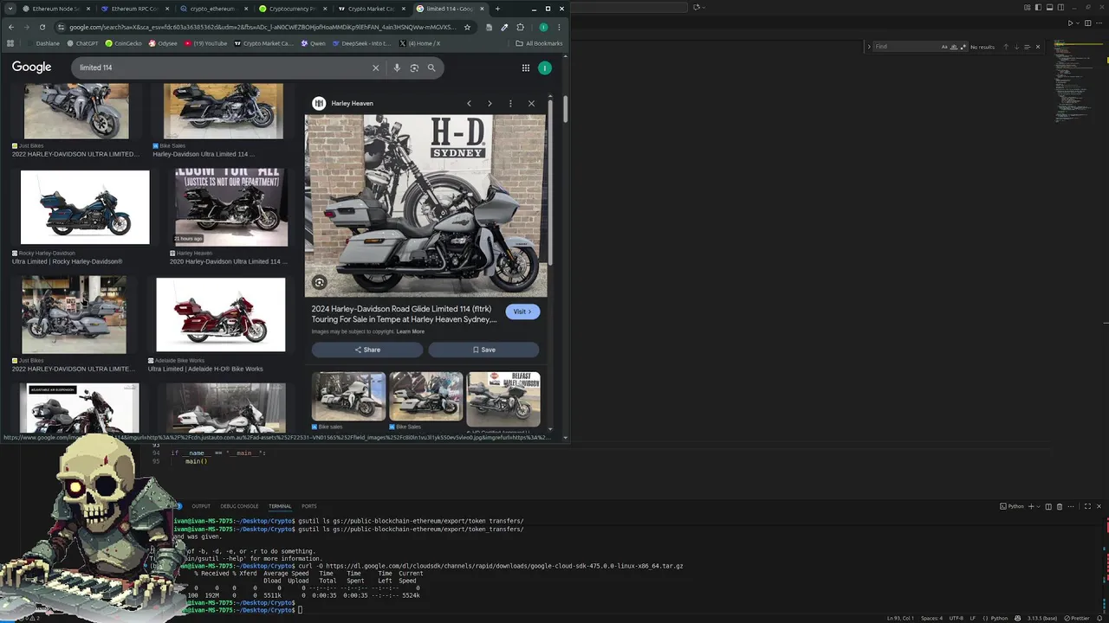
Task: Bookmark this page with star icon
Action: (467, 27)
